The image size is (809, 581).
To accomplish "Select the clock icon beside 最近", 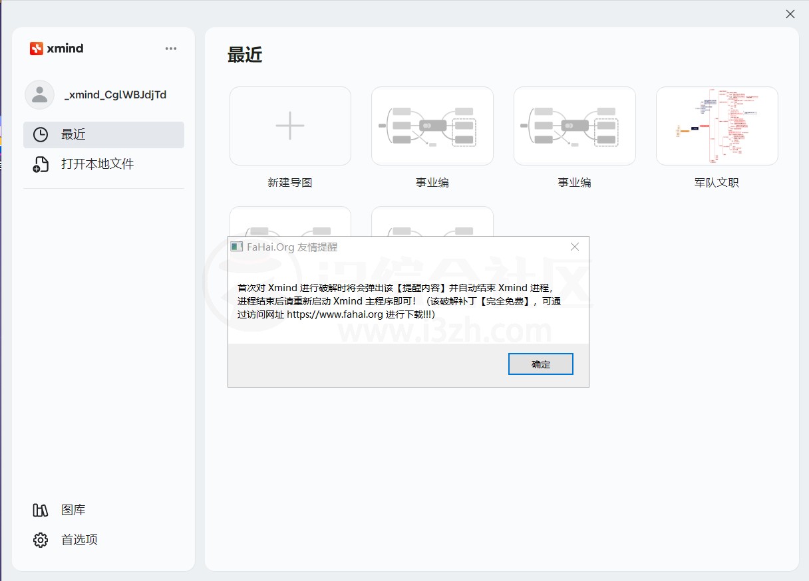I will coord(40,134).
